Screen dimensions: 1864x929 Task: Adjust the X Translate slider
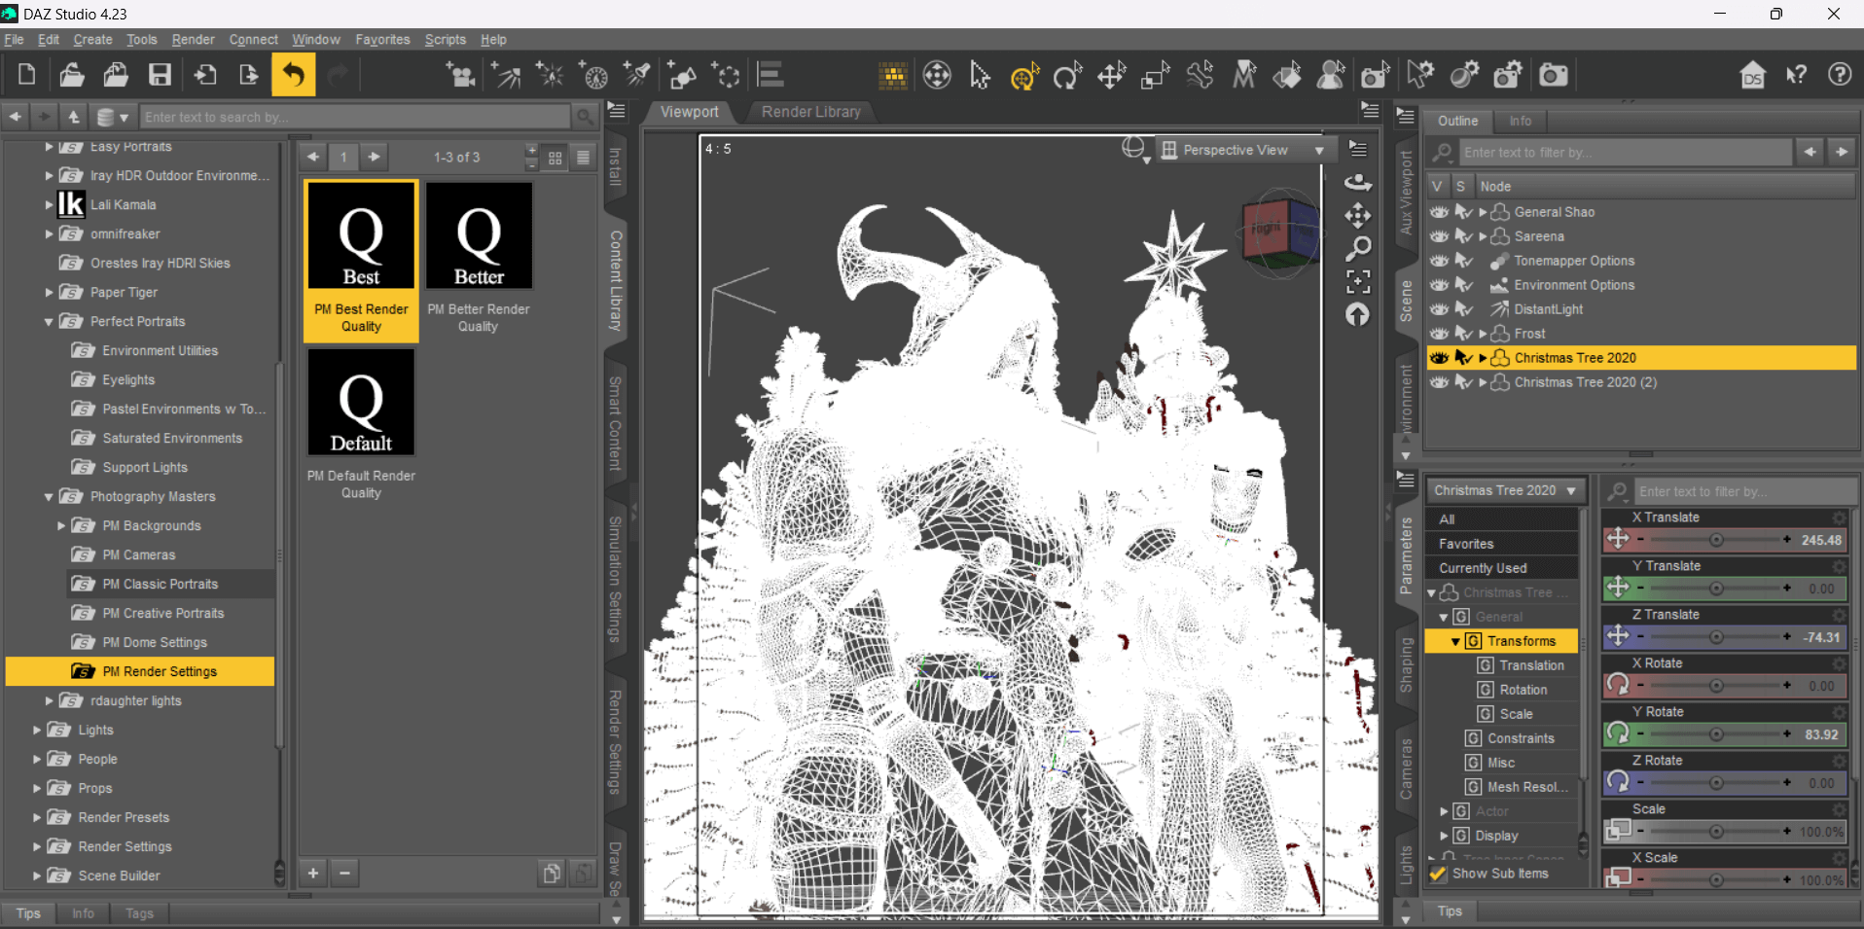[1714, 540]
